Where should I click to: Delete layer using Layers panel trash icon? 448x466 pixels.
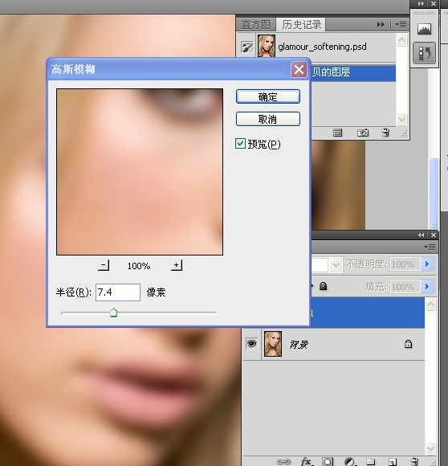tap(414, 461)
